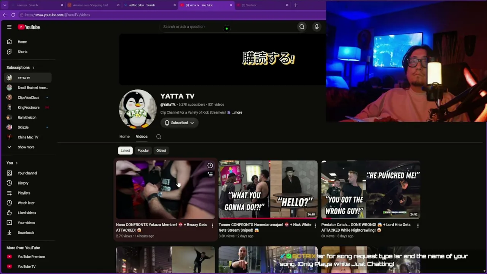The height and width of the screenshot is (274, 487).
Task: Open SKizzle subscription
Action: point(27,127)
